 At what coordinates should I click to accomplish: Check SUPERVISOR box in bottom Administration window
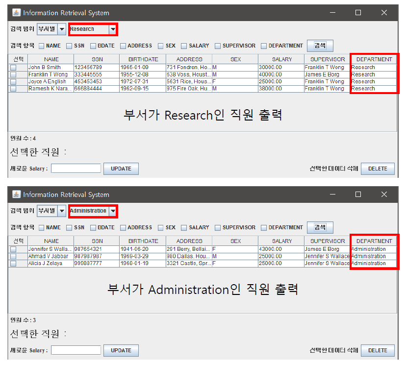point(218,228)
